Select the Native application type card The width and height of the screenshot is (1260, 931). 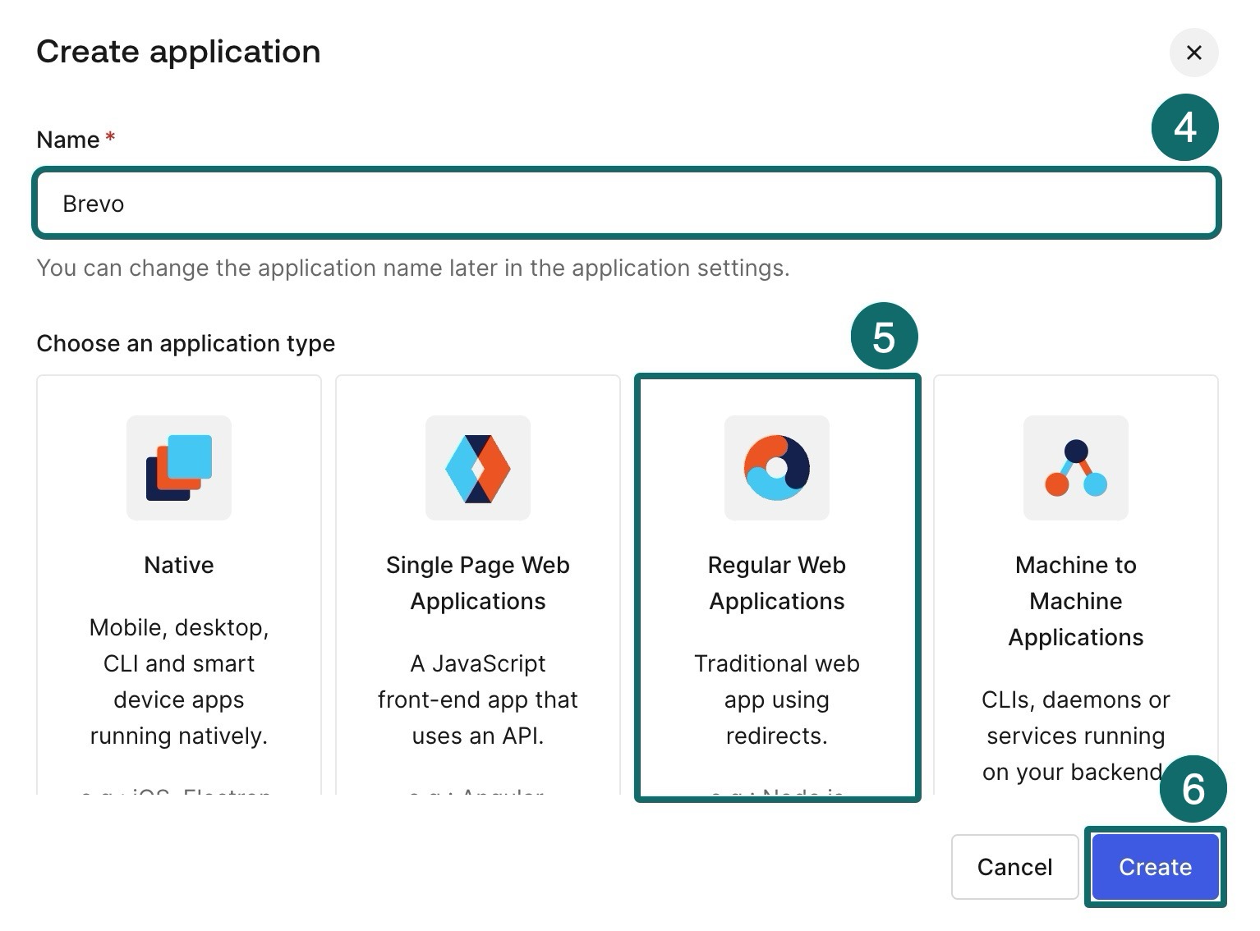pos(178,587)
